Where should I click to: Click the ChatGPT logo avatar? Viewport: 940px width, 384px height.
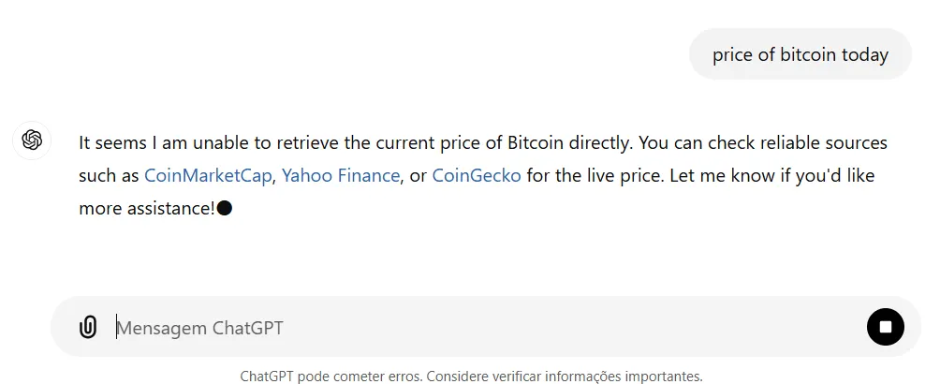32,140
